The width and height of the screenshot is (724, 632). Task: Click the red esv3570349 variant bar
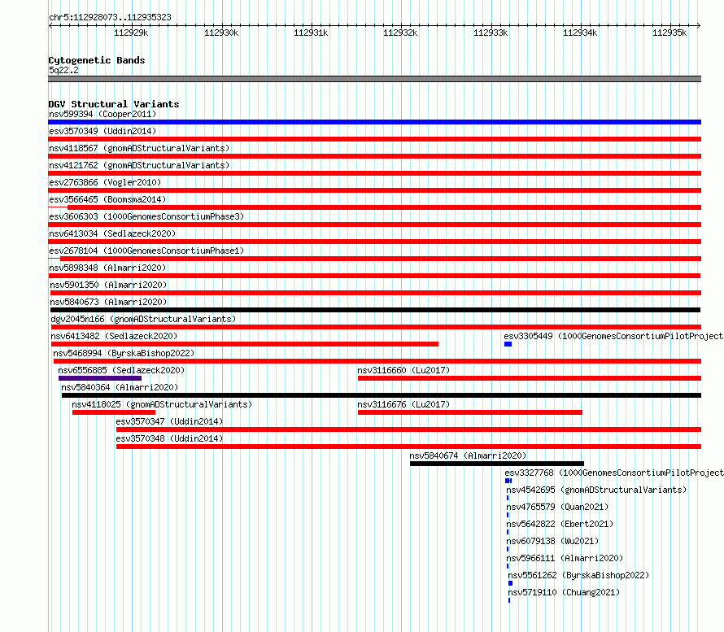pos(374,139)
